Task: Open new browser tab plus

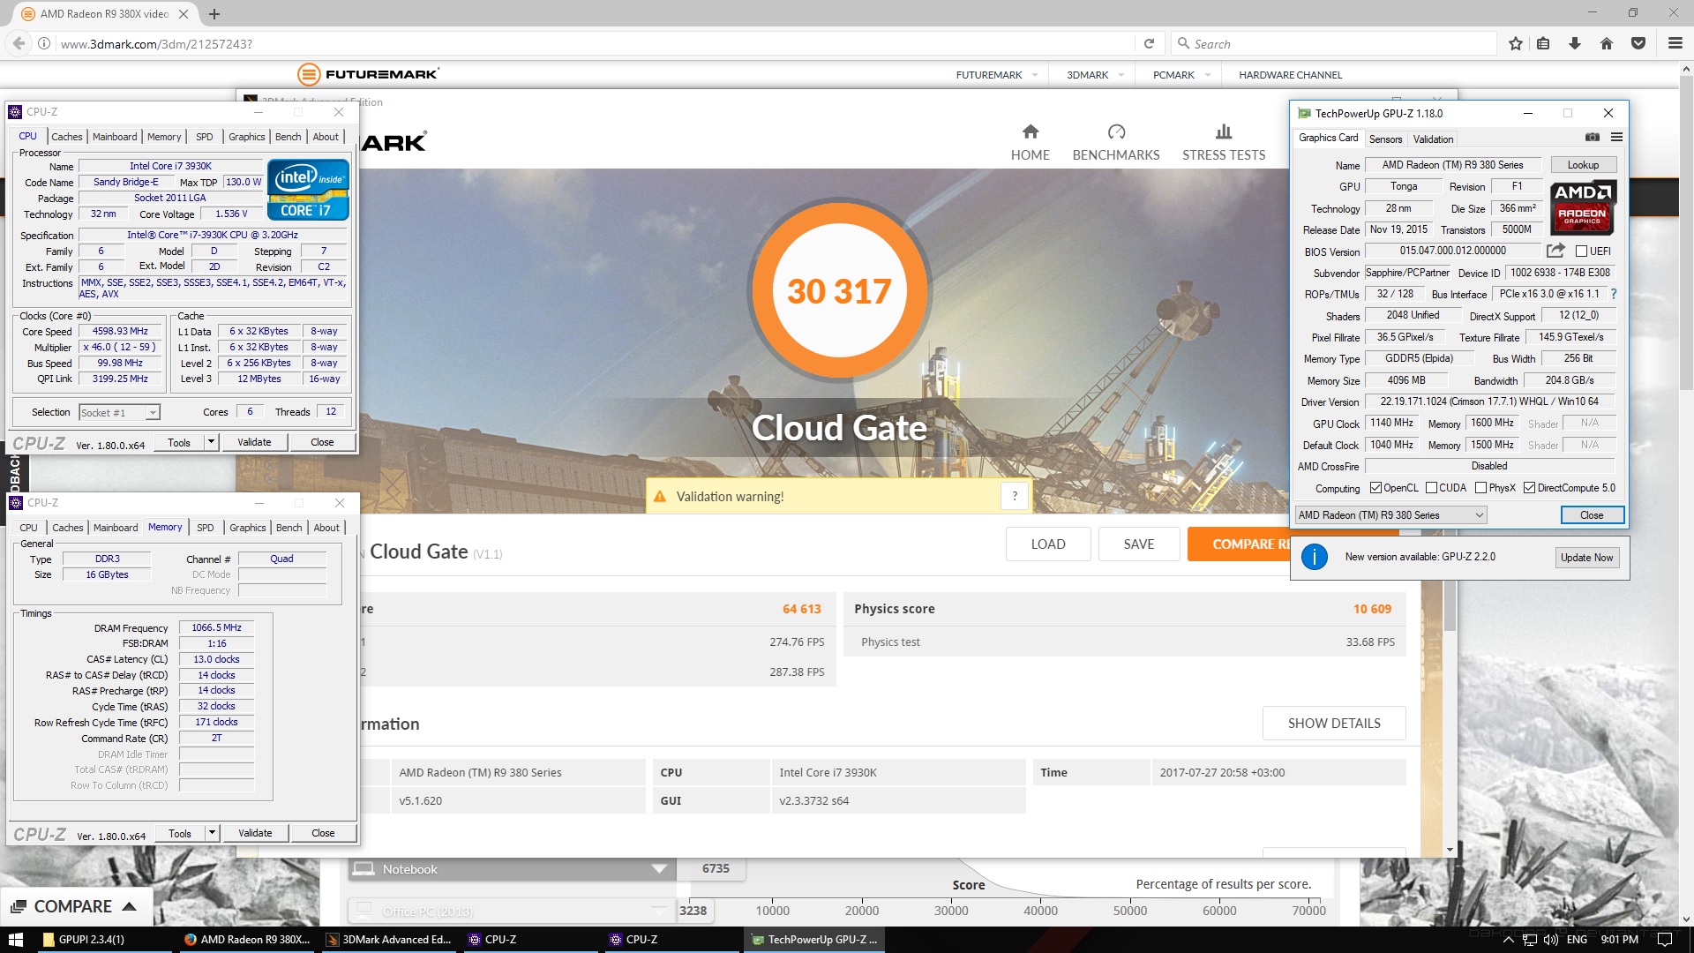Action: [x=214, y=14]
